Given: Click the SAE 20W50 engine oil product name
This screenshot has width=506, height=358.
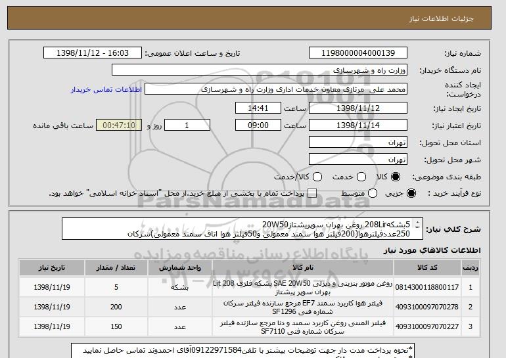Looking at the screenshot, I should [303, 288].
